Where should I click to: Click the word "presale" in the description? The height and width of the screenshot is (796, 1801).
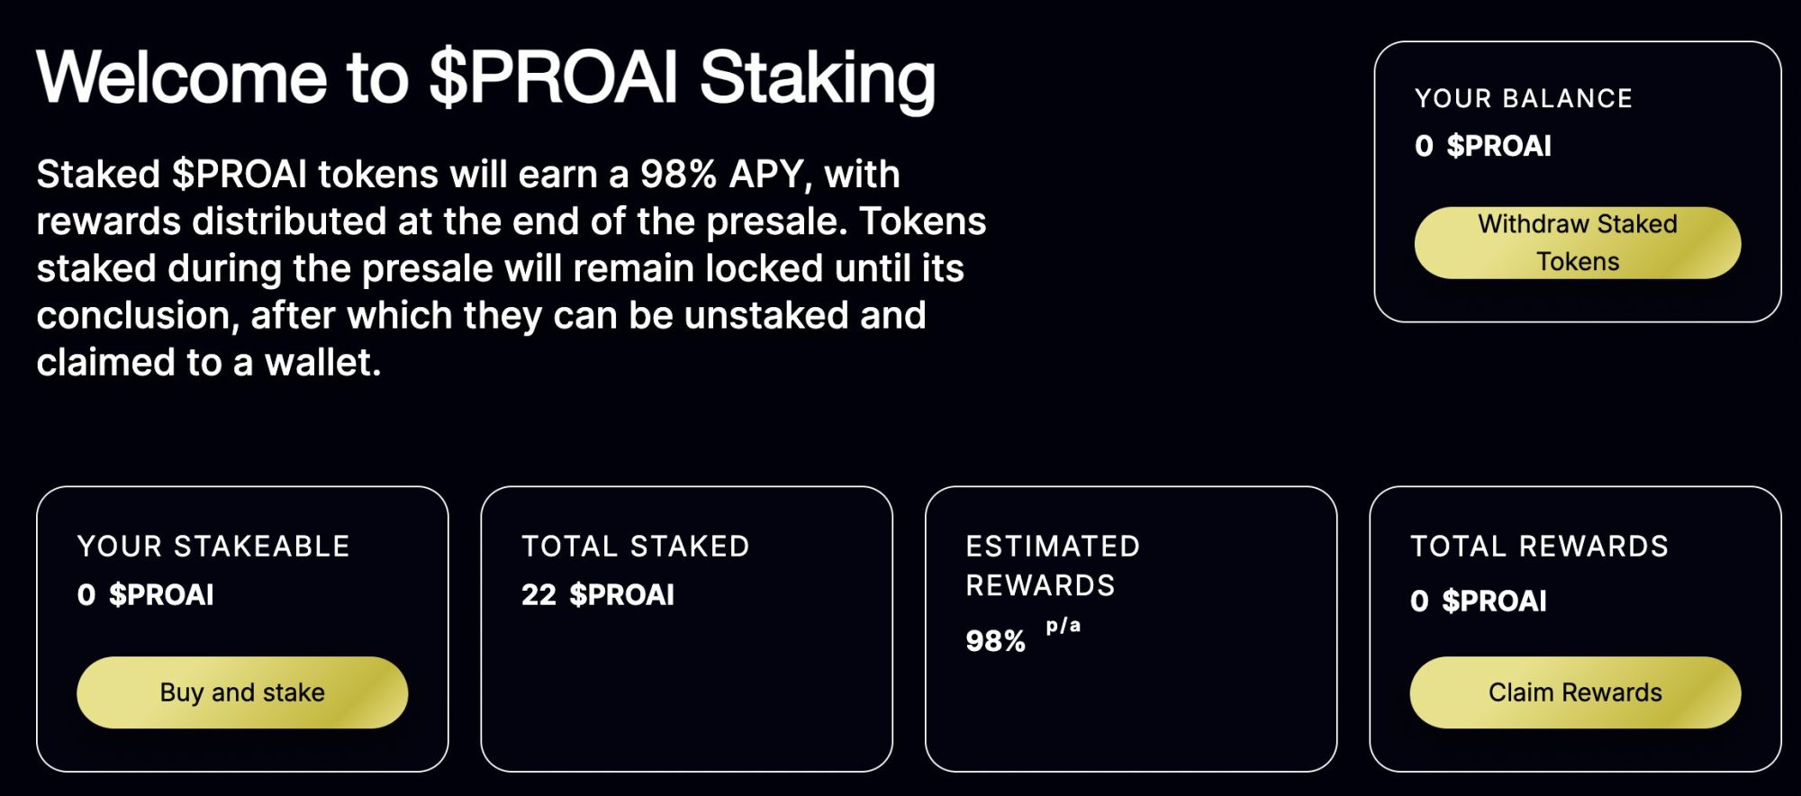coord(776,222)
